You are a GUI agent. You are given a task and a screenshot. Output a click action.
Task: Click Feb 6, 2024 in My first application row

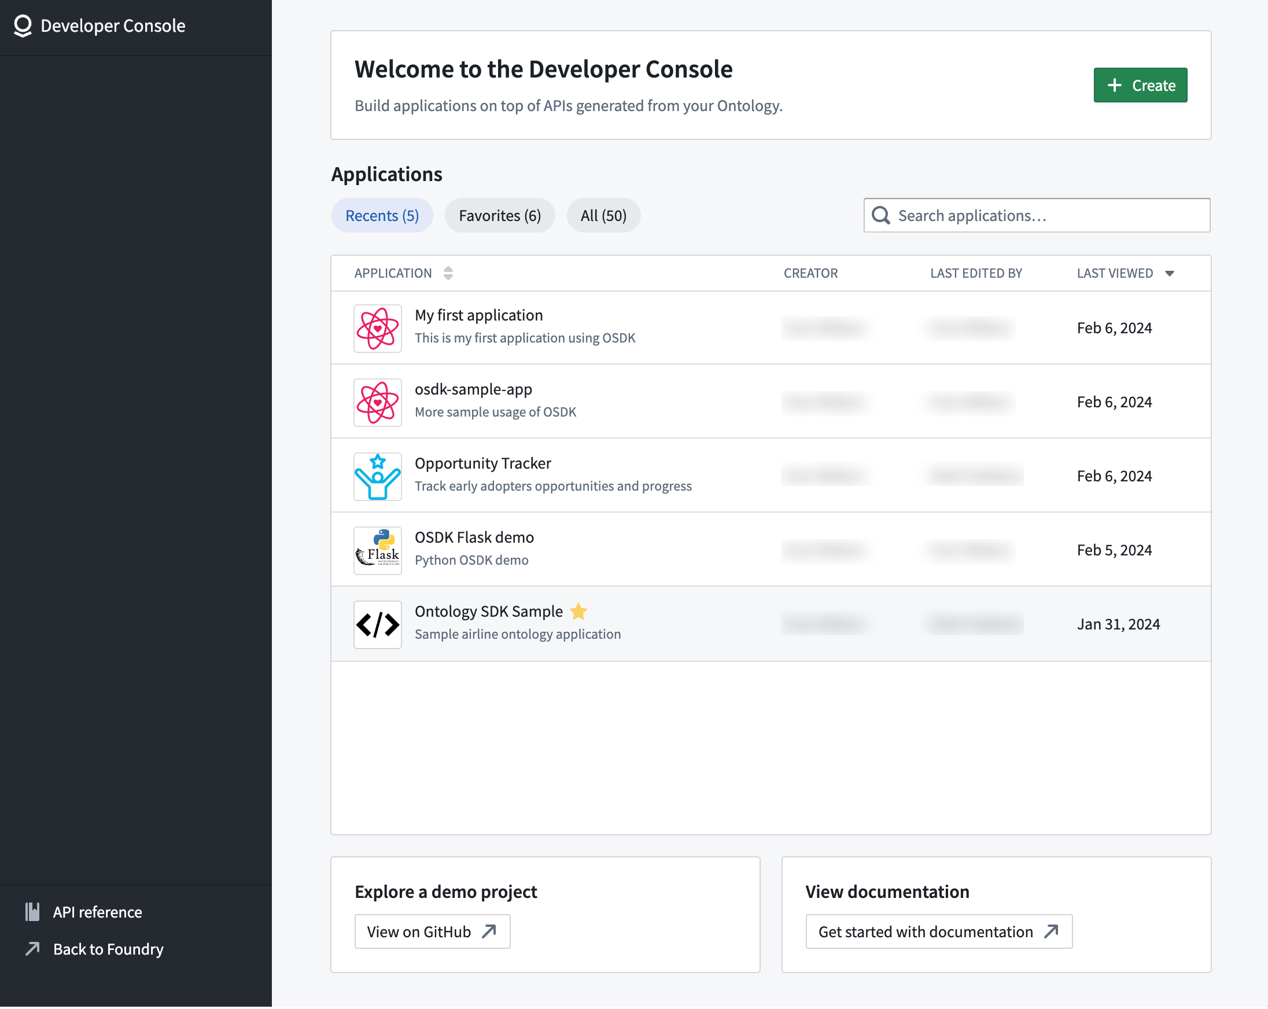pyautogui.click(x=1115, y=328)
